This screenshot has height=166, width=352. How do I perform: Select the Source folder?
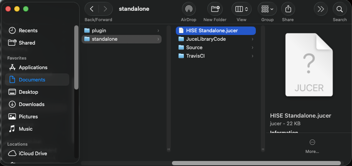(216, 48)
